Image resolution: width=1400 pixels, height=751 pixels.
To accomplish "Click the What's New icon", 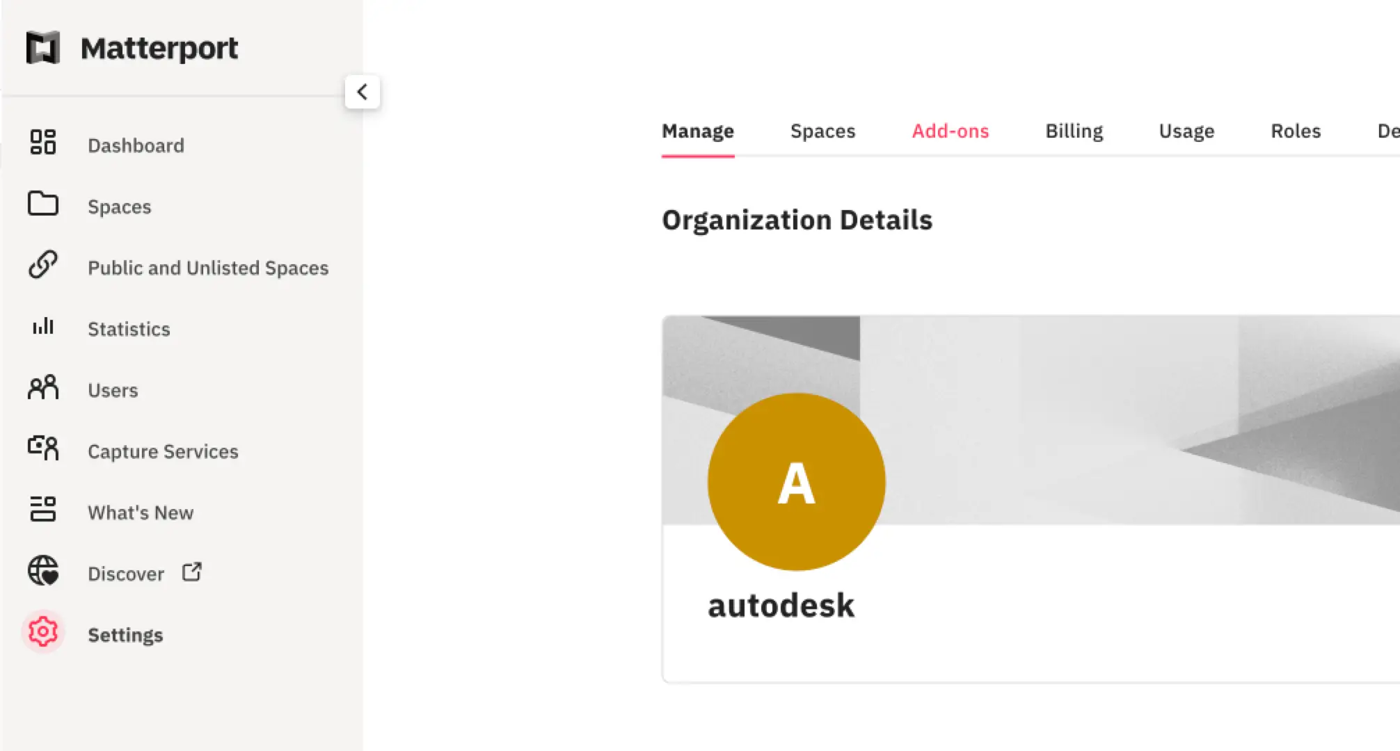I will pos(43,509).
